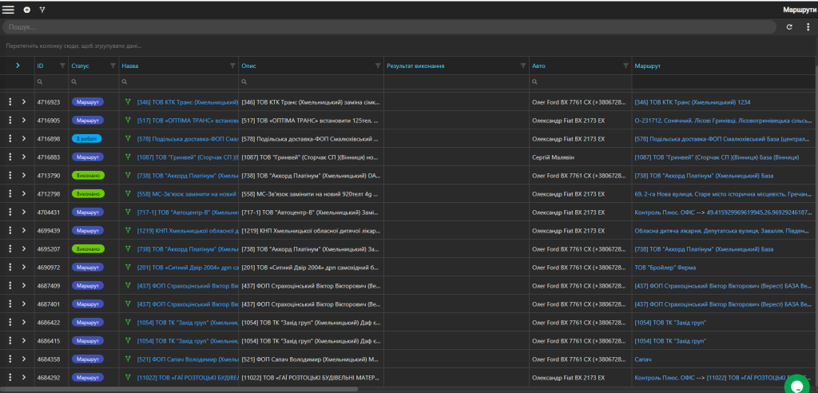This screenshot has width=818, height=393.
Task: Expand row details for ID 4684358
Action: pos(23,359)
